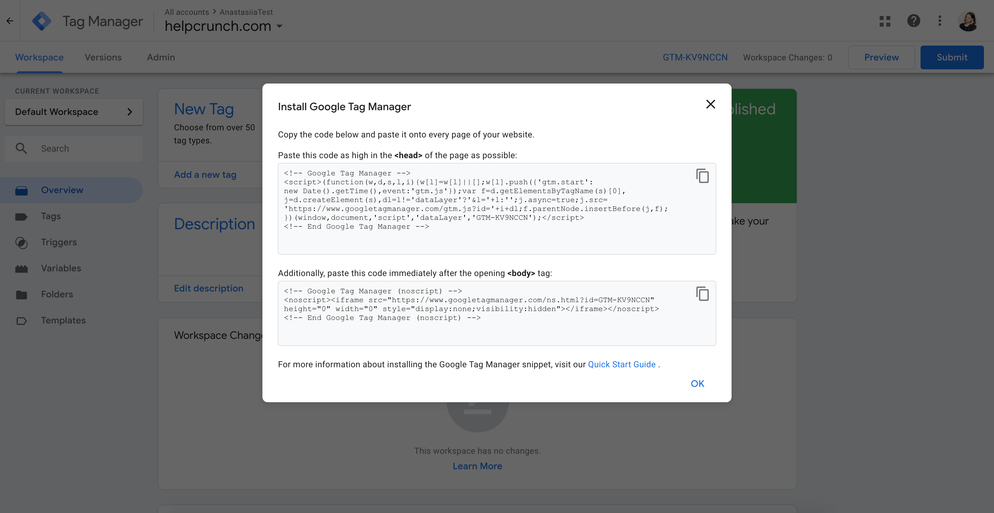Click the CURRENT WORKSPACE label
The image size is (994, 513).
tap(57, 91)
